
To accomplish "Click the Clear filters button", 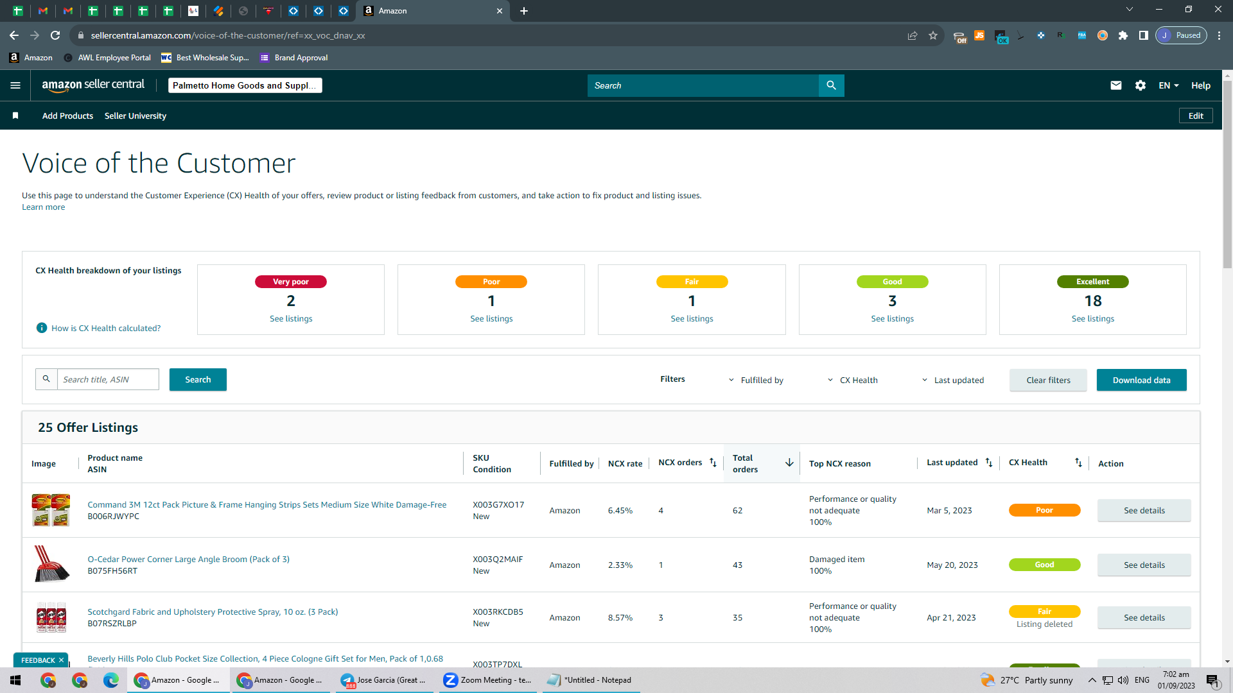I will coord(1048,380).
